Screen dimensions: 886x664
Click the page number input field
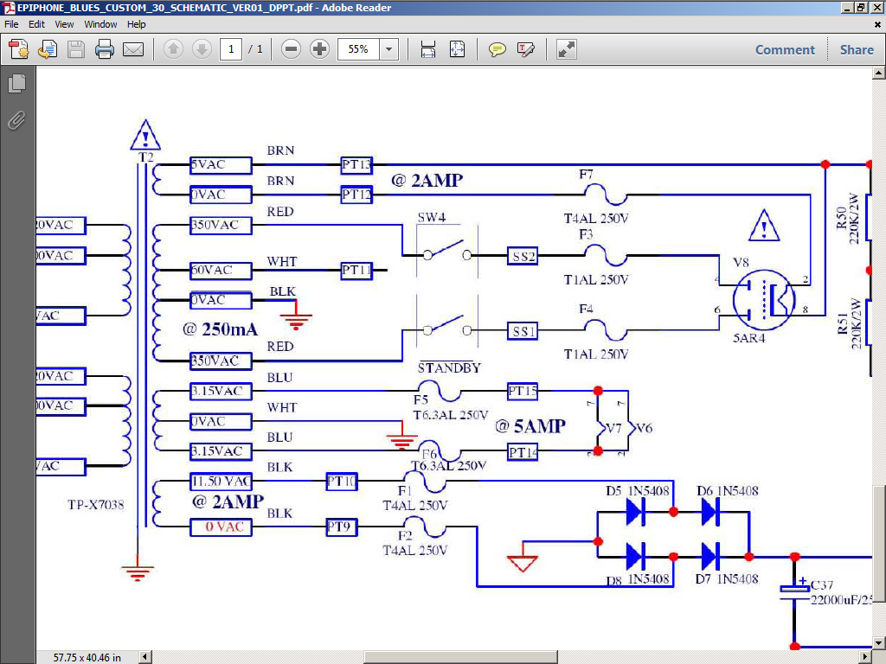point(230,49)
